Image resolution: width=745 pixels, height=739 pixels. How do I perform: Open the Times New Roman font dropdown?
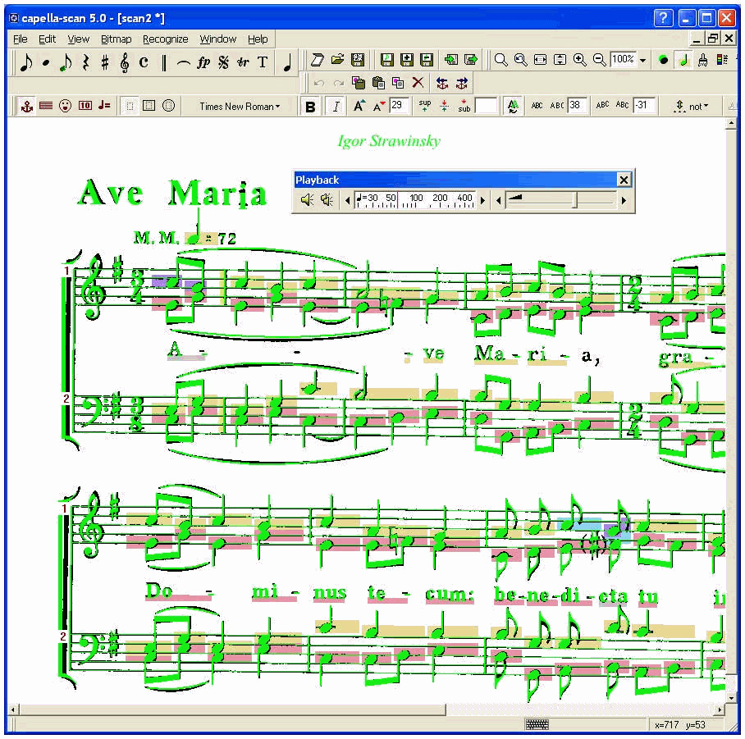point(240,107)
